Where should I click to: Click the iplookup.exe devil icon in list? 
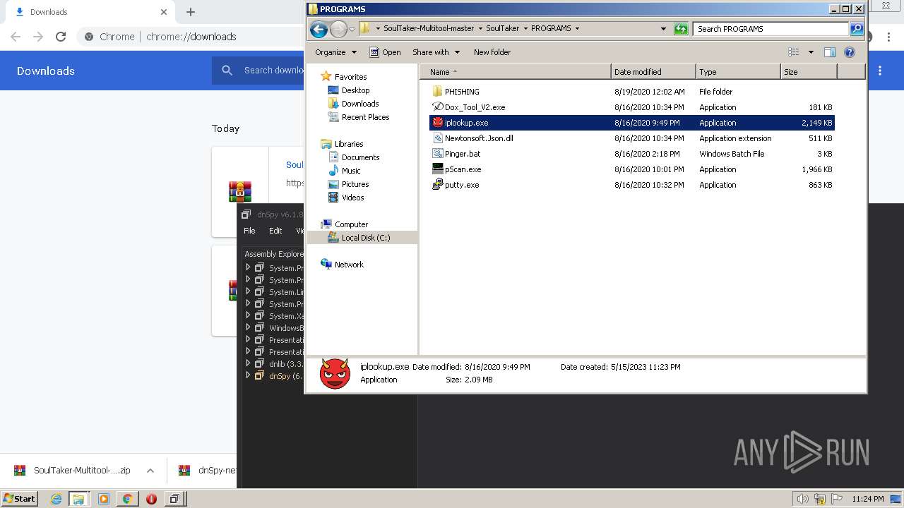click(x=437, y=123)
